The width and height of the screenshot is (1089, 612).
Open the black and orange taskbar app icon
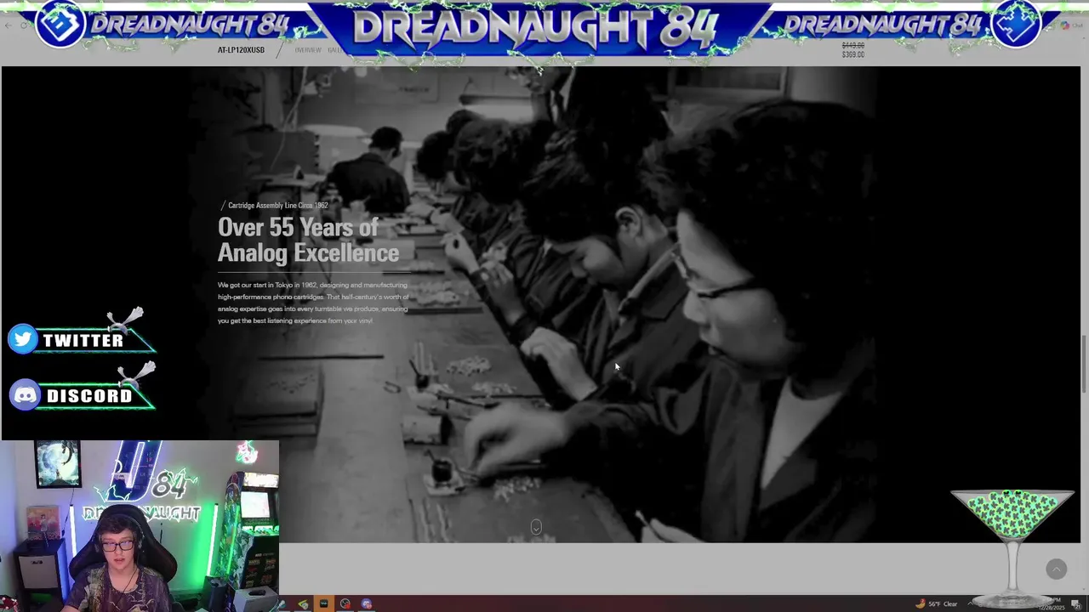click(x=323, y=604)
